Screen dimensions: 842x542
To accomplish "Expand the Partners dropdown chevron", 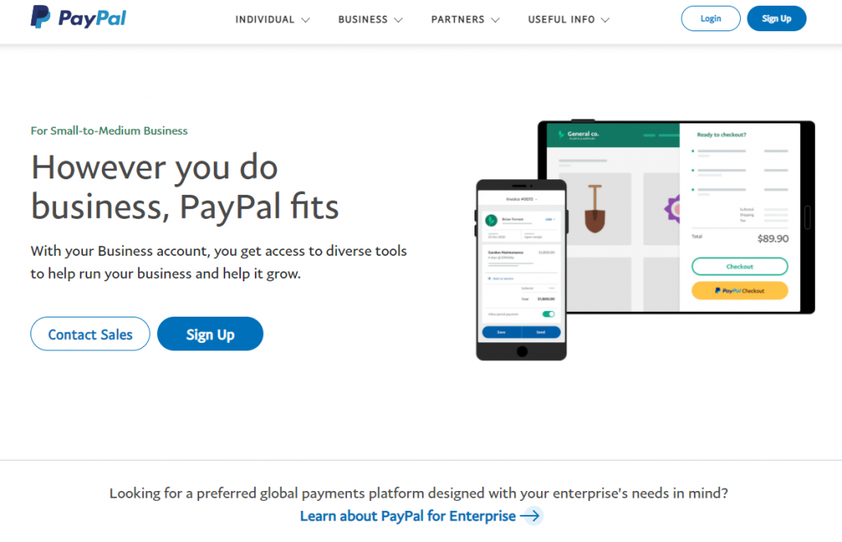I will 495,20.
